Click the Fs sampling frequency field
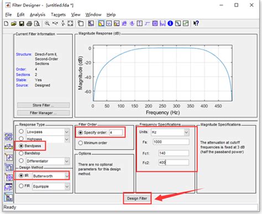 [171, 142]
